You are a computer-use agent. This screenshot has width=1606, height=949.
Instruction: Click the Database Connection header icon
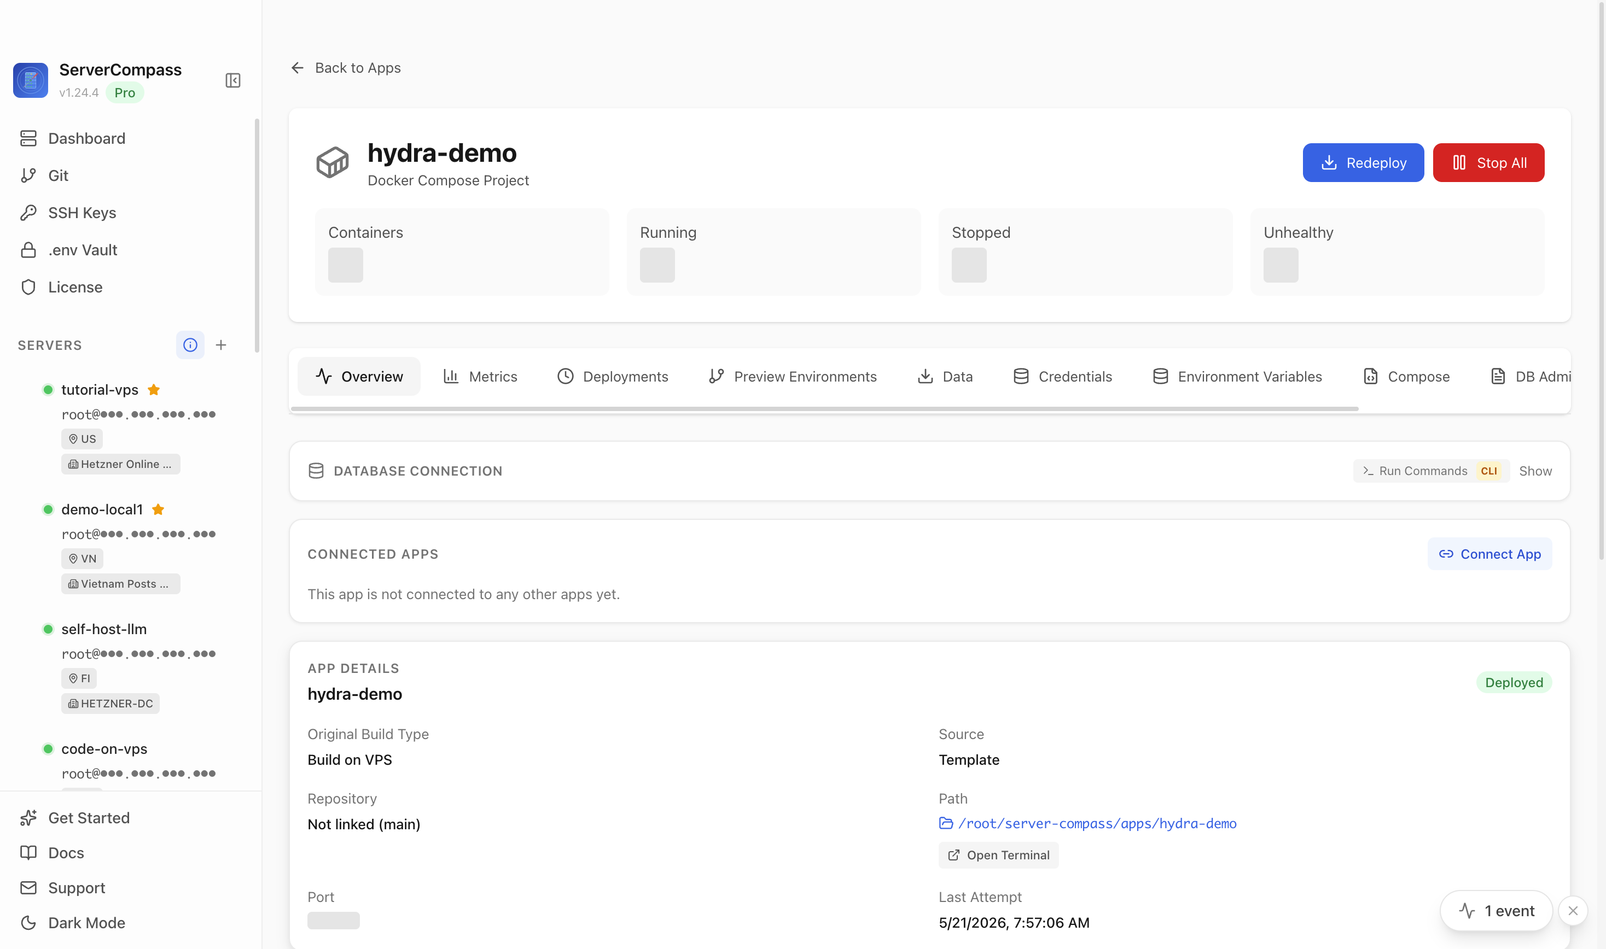[x=316, y=471]
